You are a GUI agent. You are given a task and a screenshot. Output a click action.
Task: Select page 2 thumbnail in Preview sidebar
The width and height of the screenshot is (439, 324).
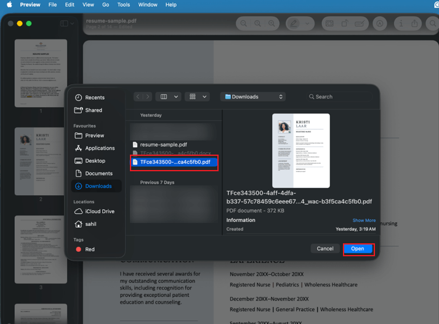[x=41, y=161]
